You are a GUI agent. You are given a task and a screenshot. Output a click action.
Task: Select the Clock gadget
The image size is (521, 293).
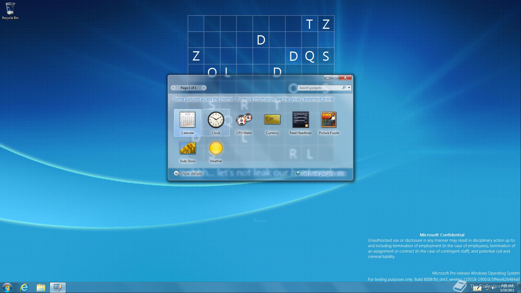pyautogui.click(x=216, y=120)
